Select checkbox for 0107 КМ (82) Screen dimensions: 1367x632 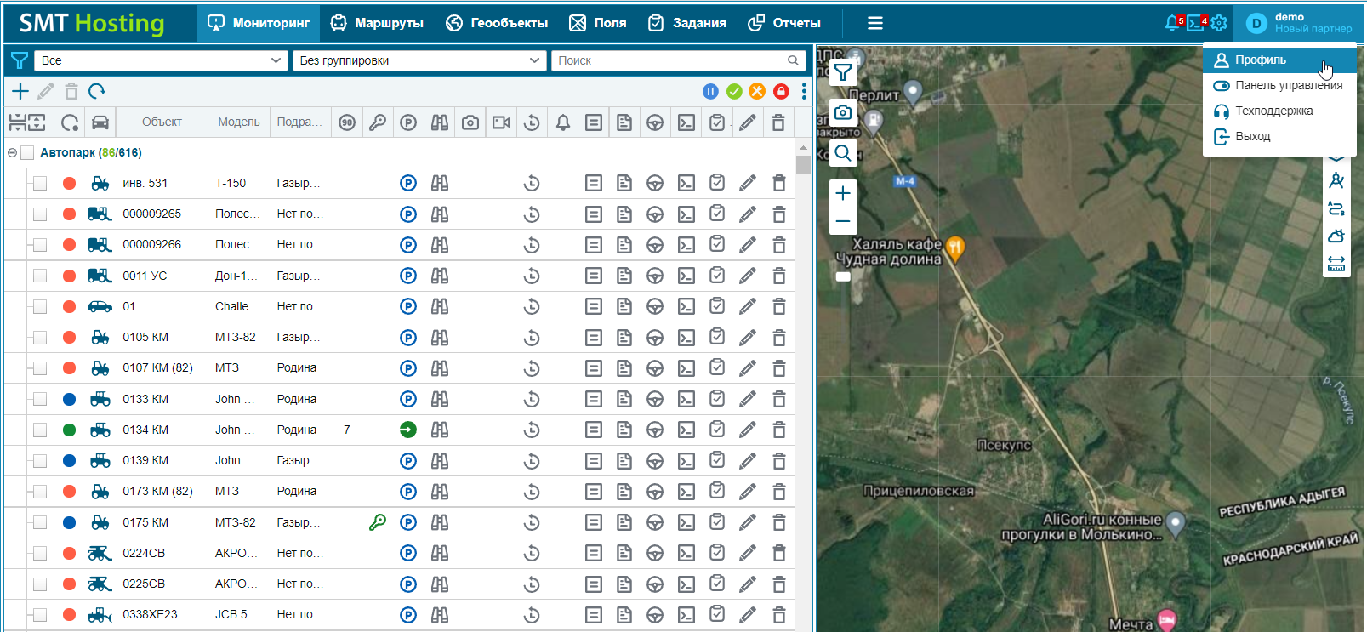(40, 368)
